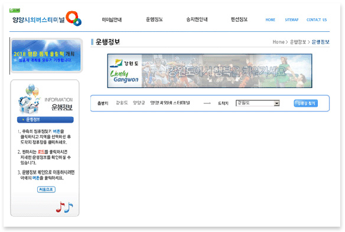345x232 pixels.
Task: Open the 운행정보 top menu
Action: [154, 19]
